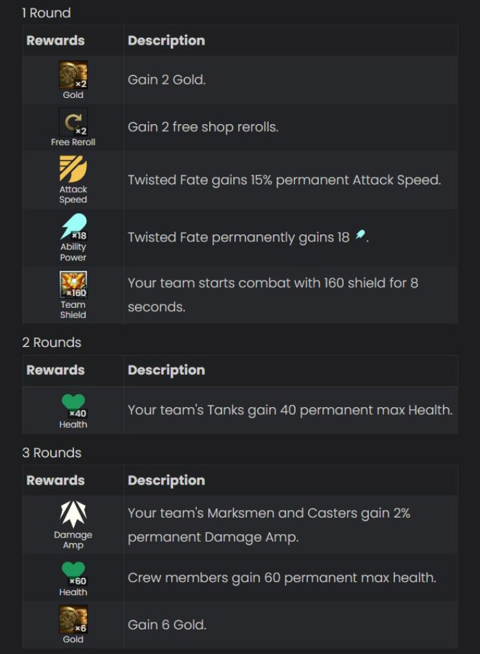Click the Rewards column header under 1 Round
Screen dimensions: 480x654
pyautogui.click(x=55, y=40)
